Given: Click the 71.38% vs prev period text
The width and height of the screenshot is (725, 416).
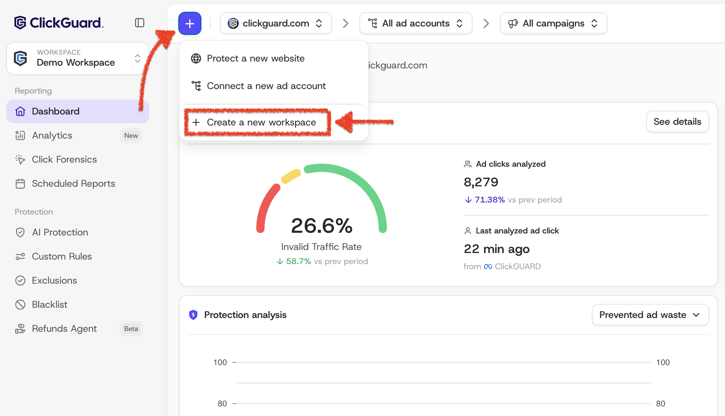Looking at the screenshot, I should (x=513, y=200).
